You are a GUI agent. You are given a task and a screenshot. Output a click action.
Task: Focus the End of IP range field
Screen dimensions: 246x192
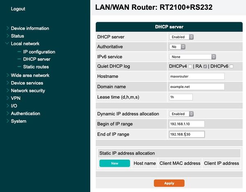[187, 134]
